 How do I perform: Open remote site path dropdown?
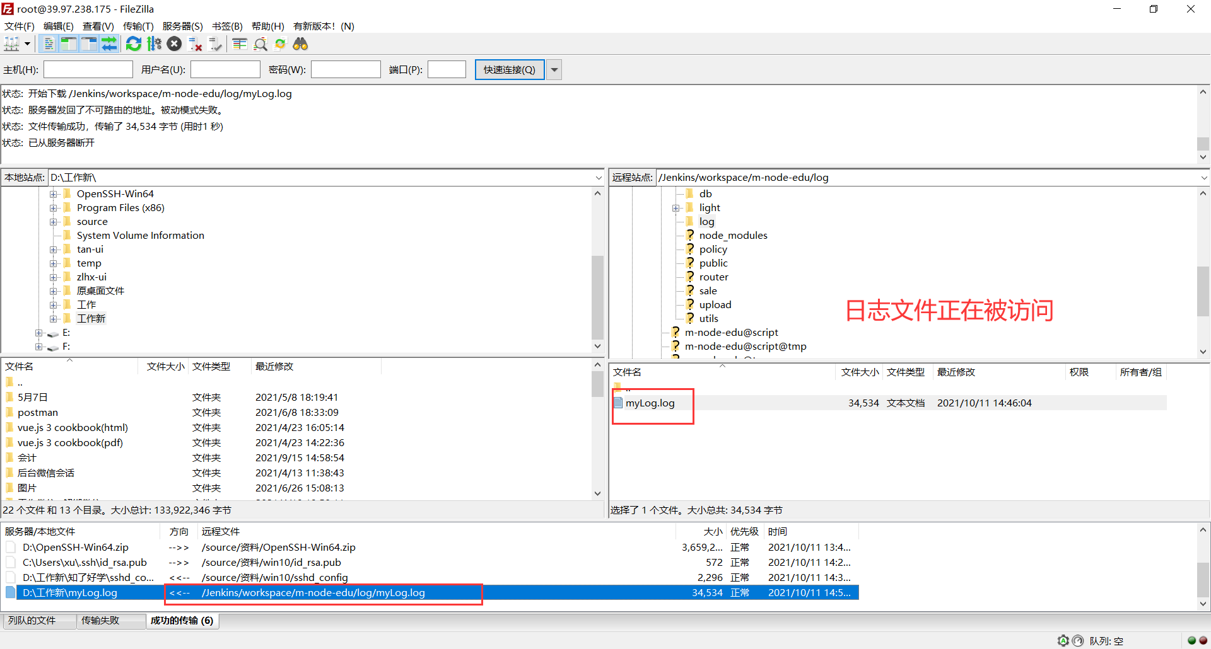click(x=1203, y=178)
